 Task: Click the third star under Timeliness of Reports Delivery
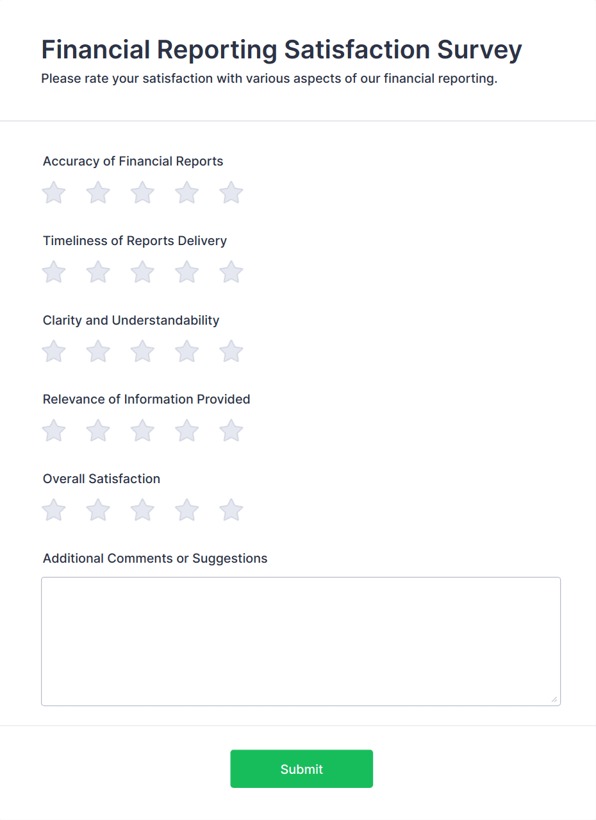tap(142, 271)
